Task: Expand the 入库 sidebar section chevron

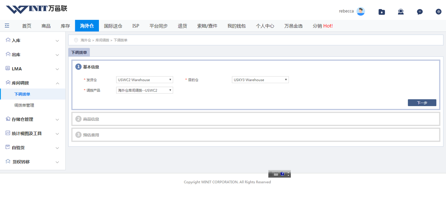Action: tap(57, 41)
